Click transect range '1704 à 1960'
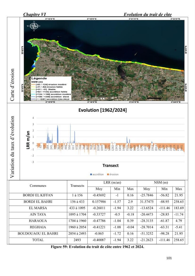The width and height of the screenshot is (195, 276). (77, 221)
